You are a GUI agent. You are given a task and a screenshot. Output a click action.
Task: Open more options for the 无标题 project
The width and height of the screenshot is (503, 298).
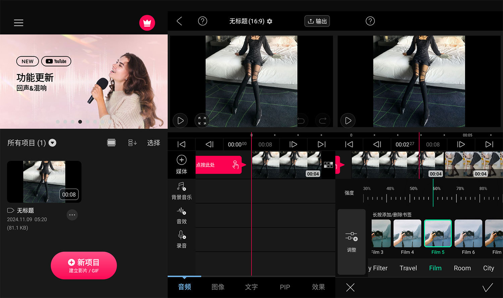72,215
